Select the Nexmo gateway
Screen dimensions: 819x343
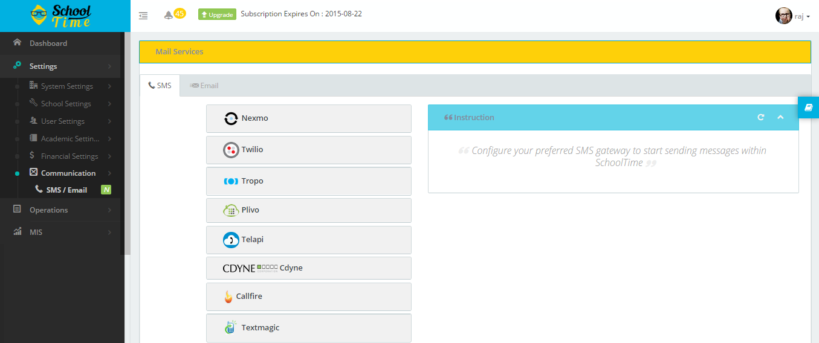[309, 118]
